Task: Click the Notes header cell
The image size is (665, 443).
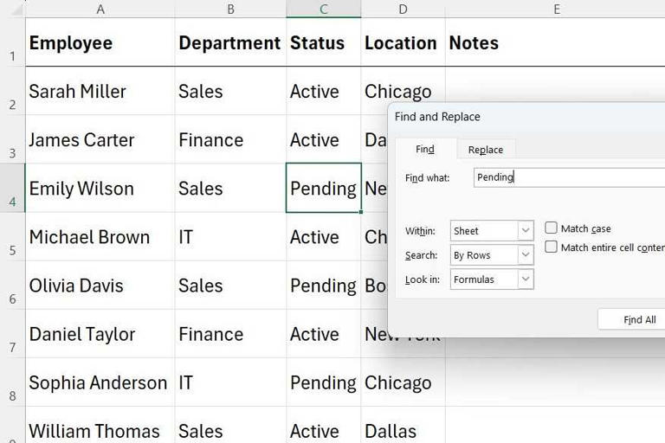Action: click(555, 42)
